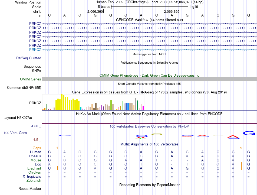Click the Dog species label
This screenshot has height=195, width=257.
pyautogui.click(x=38, y=164)
